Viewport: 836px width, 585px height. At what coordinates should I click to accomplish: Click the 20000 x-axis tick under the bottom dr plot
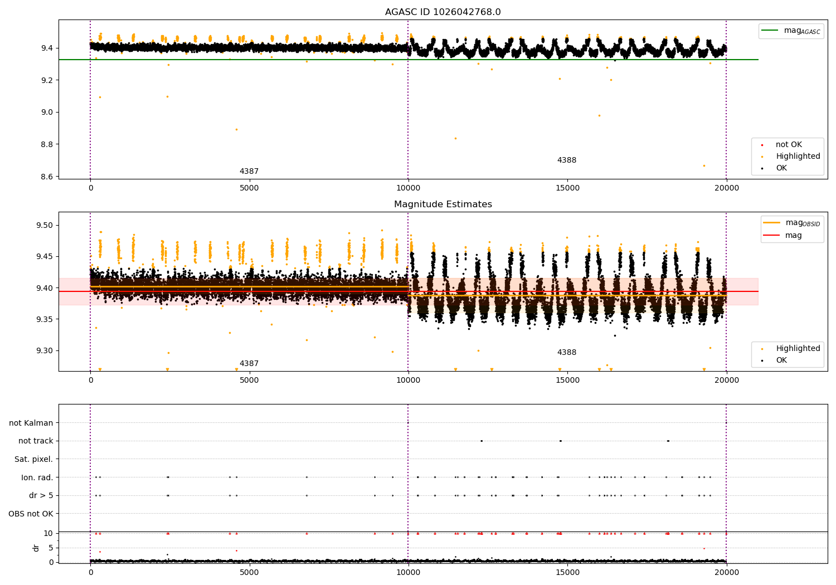(x=726, y=573)
